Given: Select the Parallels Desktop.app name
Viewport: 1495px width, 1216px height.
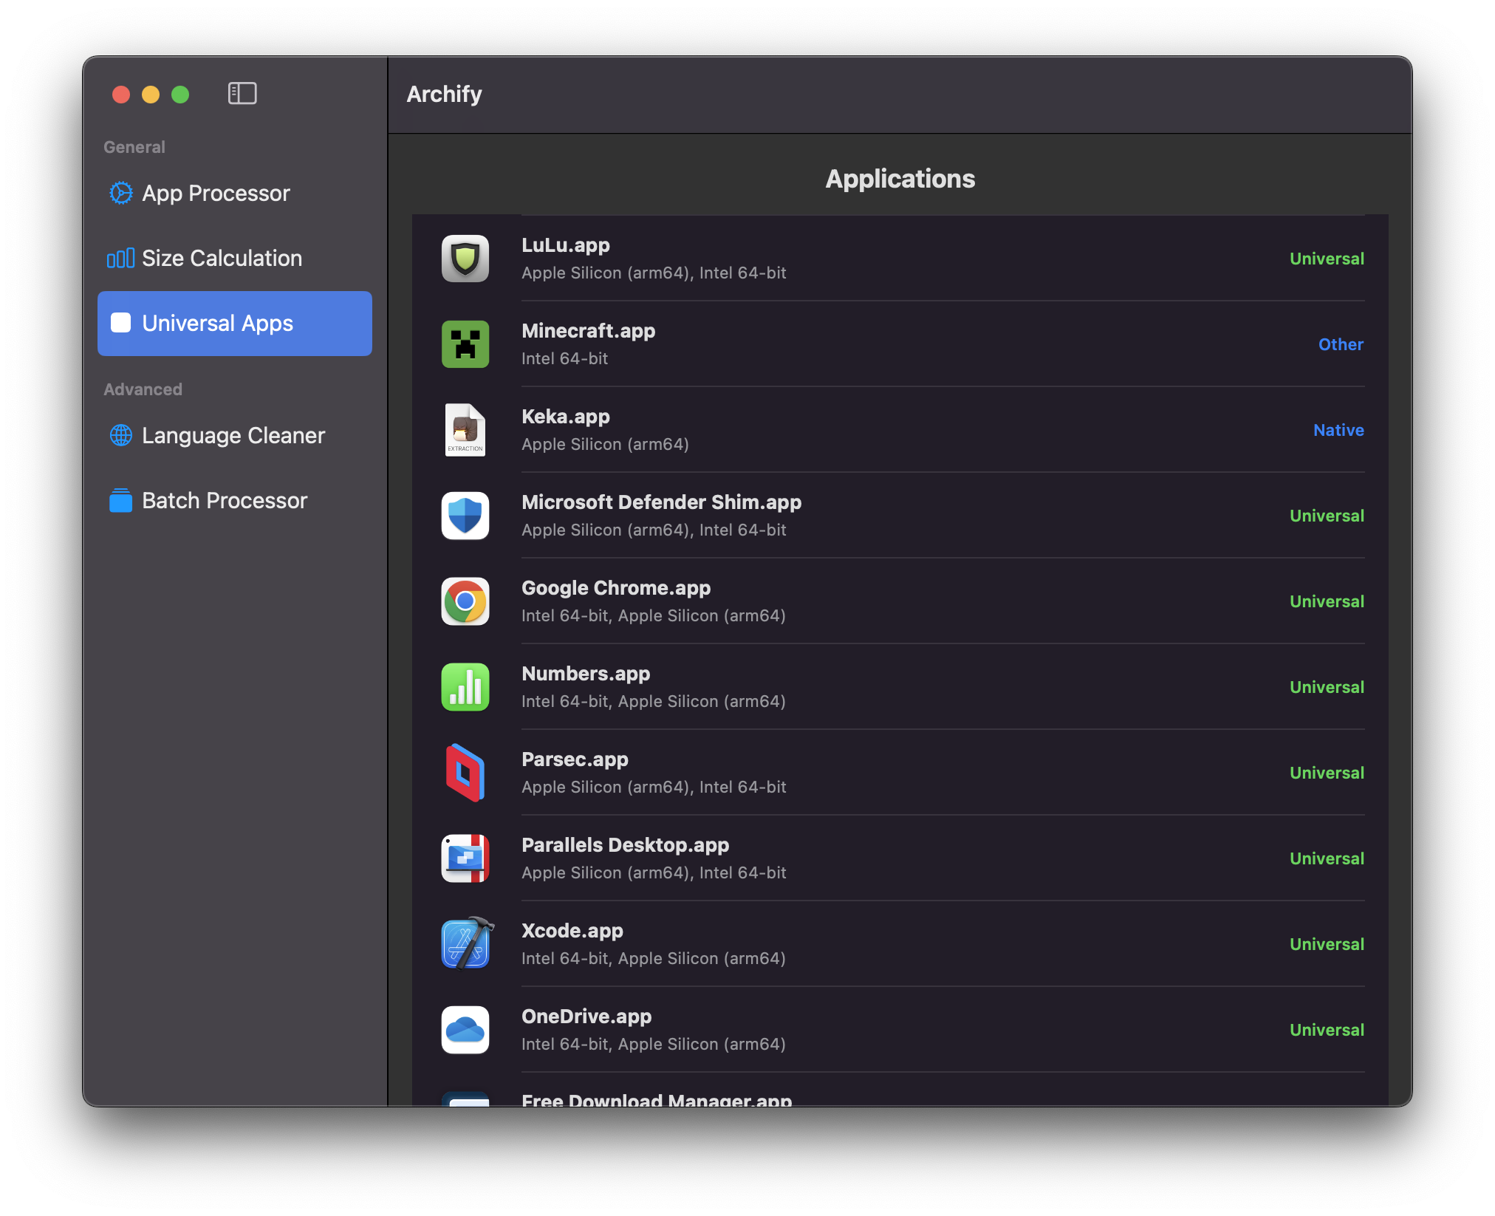Looking at the screenshot, I should [625, 845].
